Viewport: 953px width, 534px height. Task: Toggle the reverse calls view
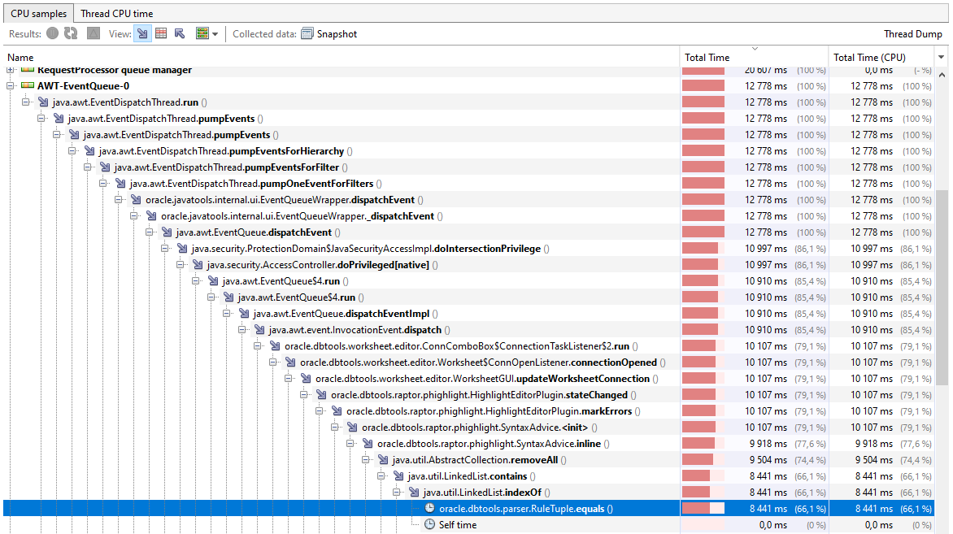coord(179,33)
